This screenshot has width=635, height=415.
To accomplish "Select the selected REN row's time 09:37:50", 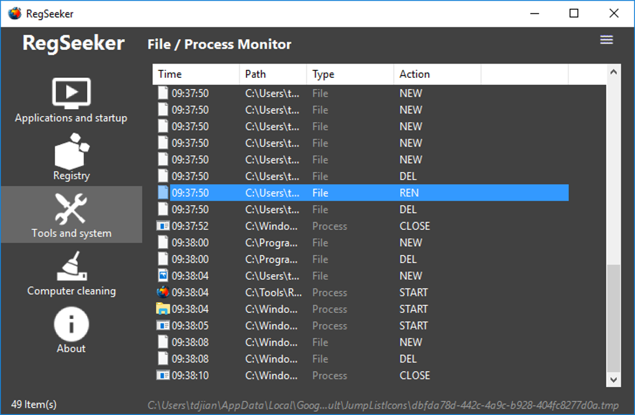I will [190, 193].
